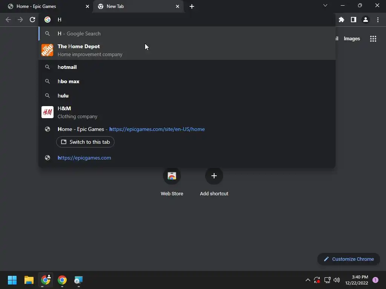Click the browser forward arrow
This screenshot has height=289, width=386.
coord(20,20)
